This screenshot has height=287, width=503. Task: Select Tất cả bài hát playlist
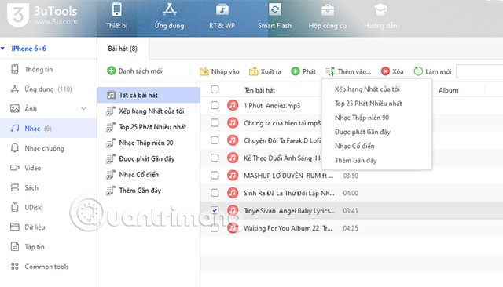coord(149,95)
